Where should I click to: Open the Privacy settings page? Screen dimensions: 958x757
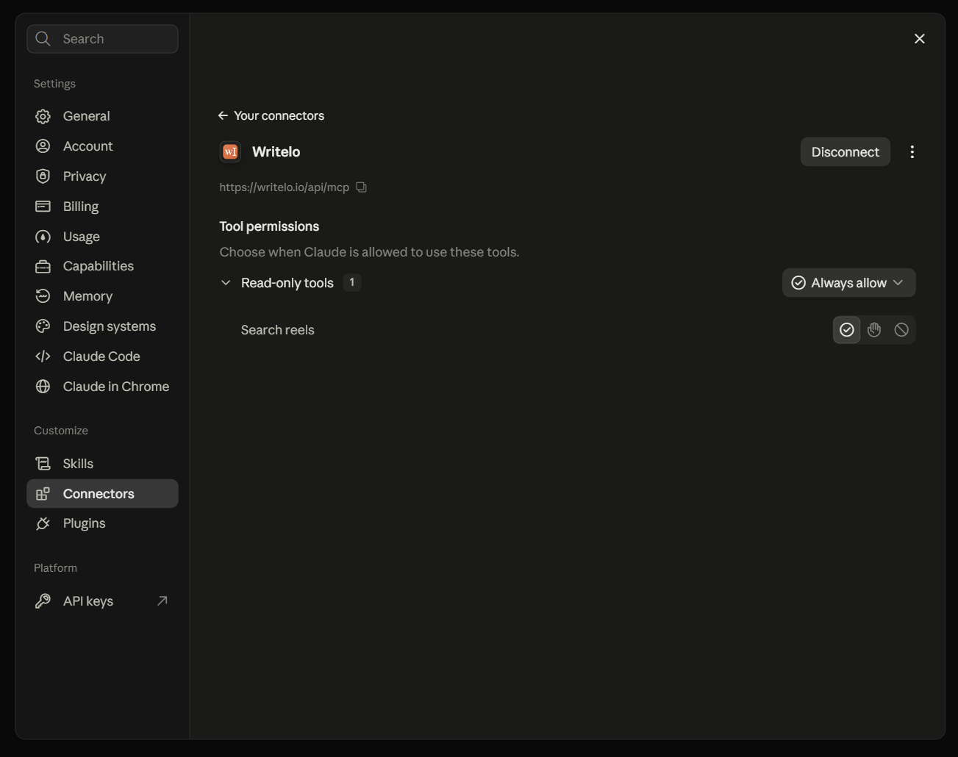point(102,176)
